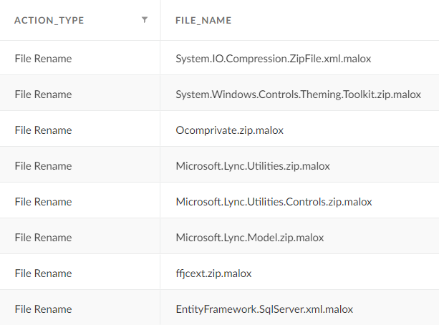Screen dimensions: 439x325
Task: Click File Rename for Utilities.Controls.zip.malox row
Action: (43, 202)
